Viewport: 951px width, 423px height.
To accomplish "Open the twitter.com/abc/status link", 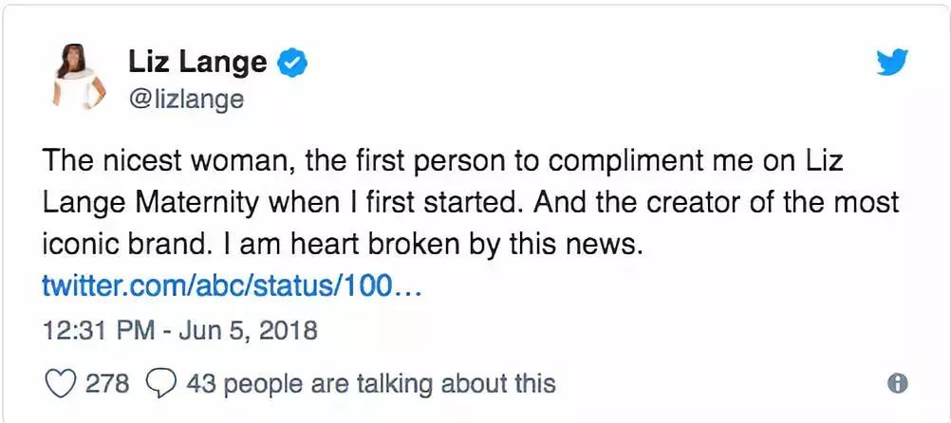I will click(x=232, y=286).
